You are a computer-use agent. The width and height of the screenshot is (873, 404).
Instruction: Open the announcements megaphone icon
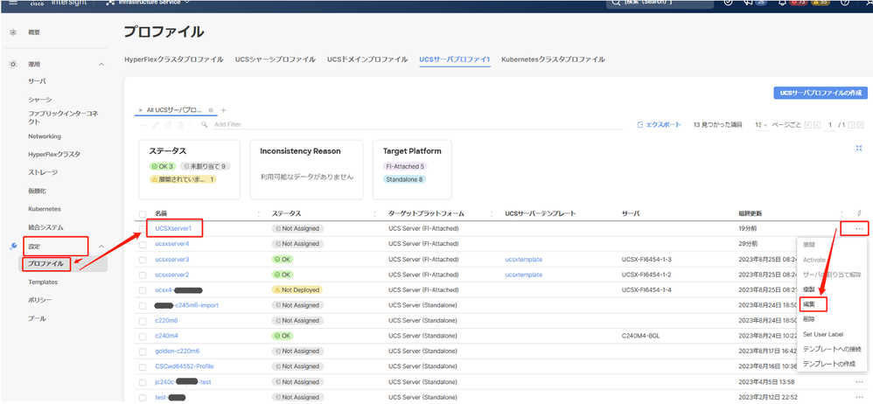pyautogui.click(x=750, y=3)
